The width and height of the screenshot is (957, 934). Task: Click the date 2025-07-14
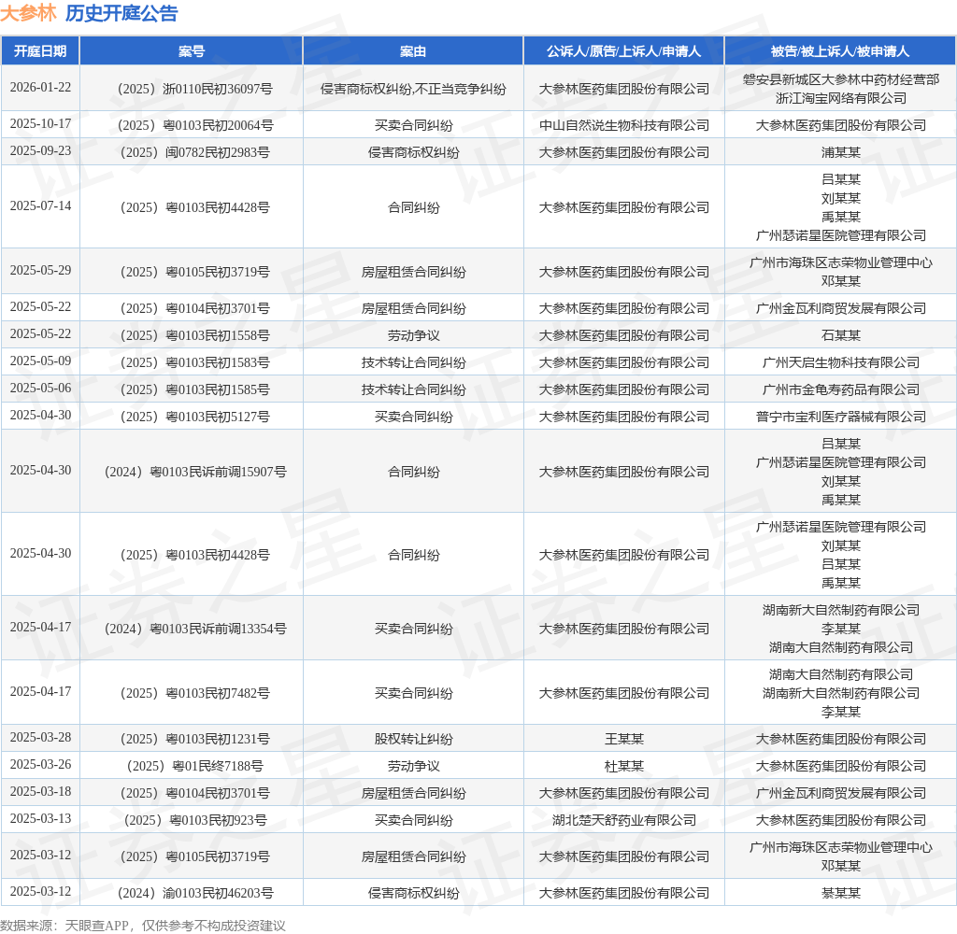tap(40, 205)
